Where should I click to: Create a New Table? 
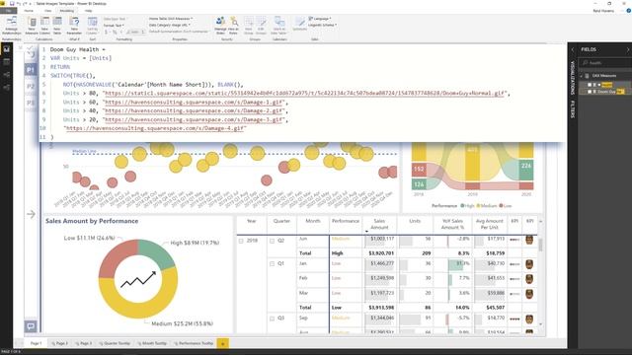coord(57,26)
